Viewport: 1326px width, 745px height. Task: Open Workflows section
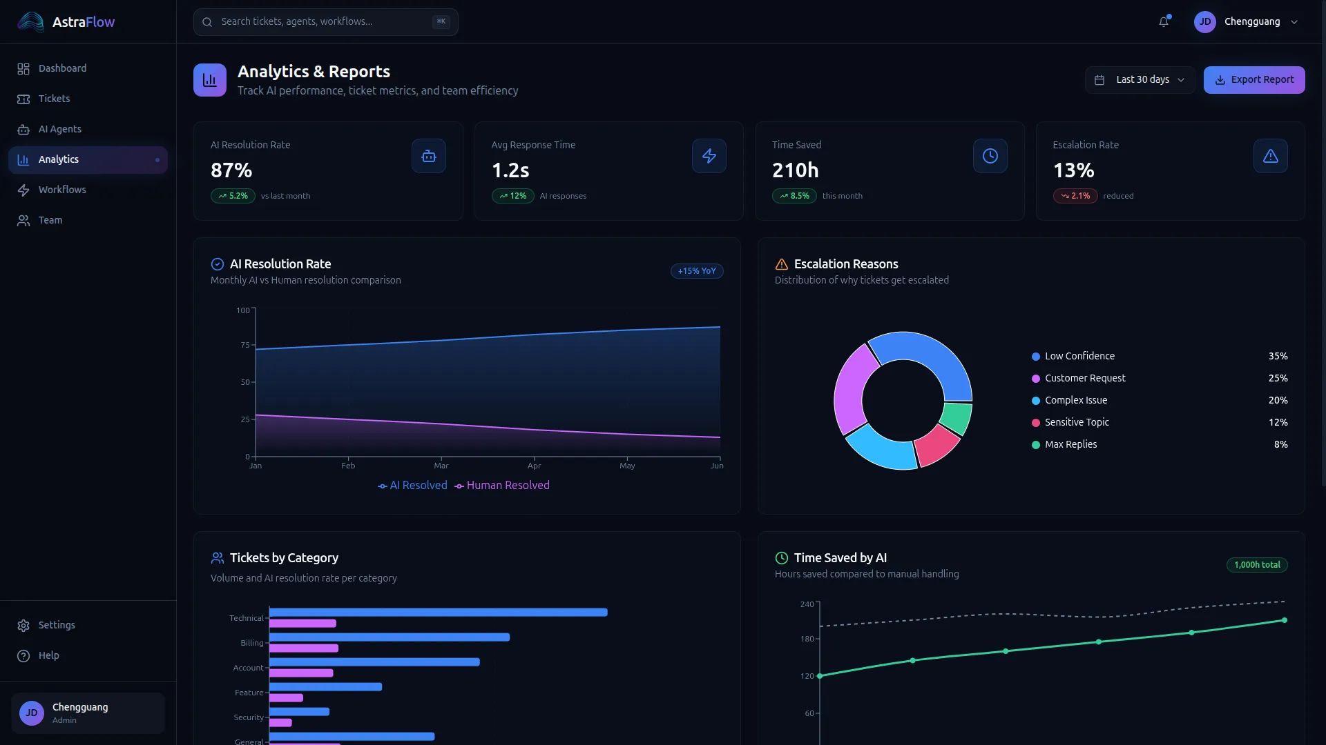(88, 190)
